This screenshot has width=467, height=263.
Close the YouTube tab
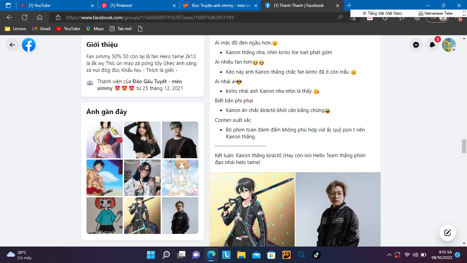click(92, 5)
